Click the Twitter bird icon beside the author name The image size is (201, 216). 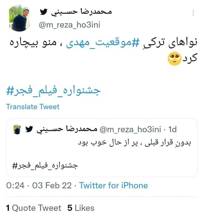44,12
